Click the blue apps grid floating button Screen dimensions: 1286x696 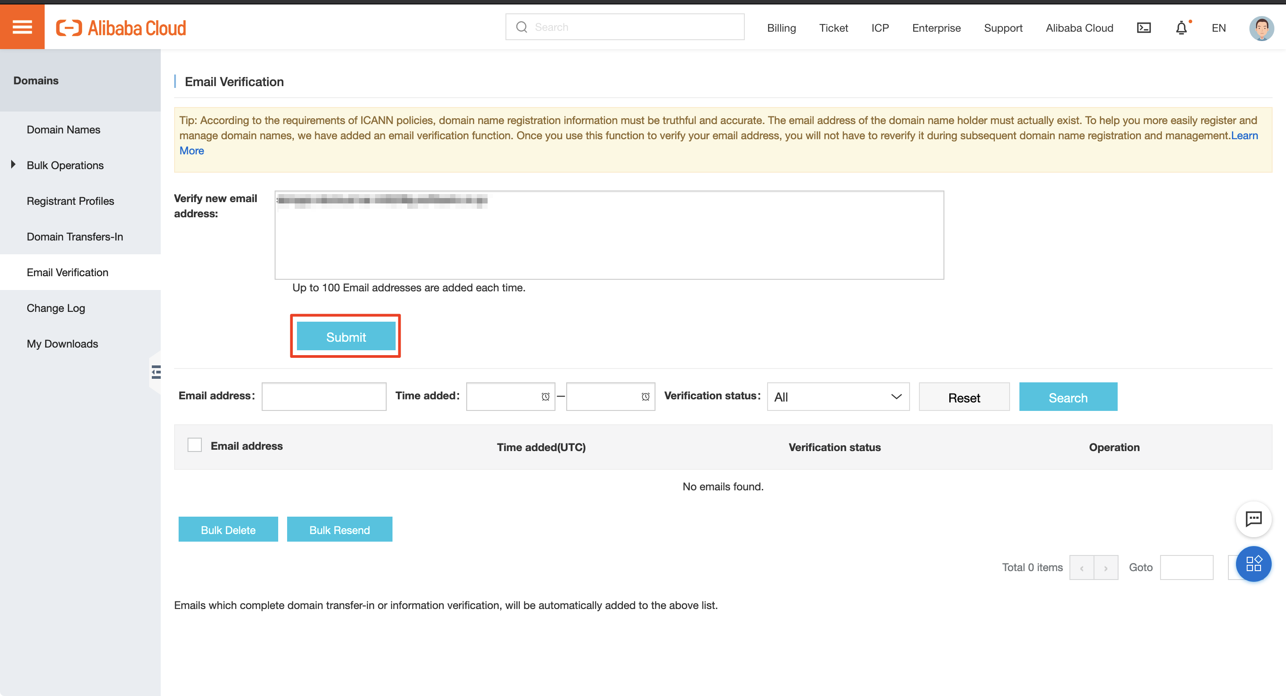coord(1253,564)
